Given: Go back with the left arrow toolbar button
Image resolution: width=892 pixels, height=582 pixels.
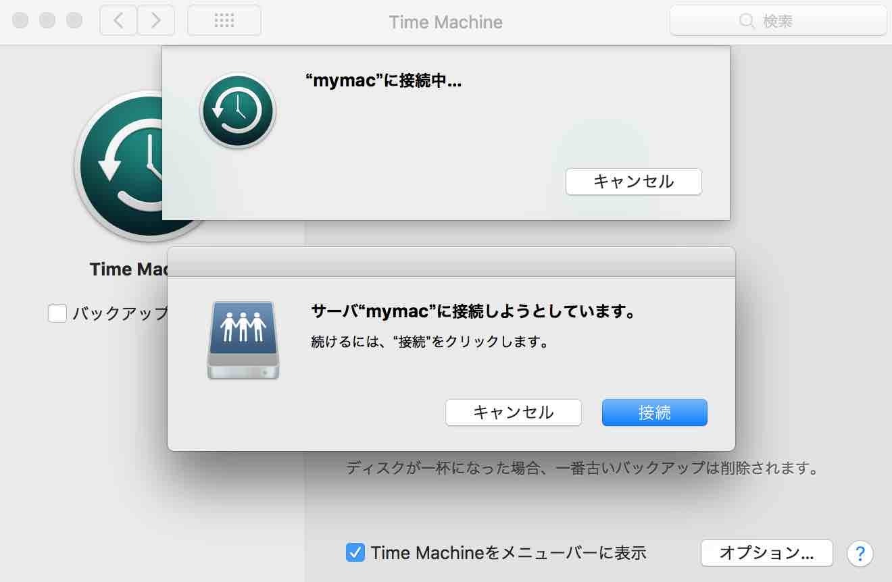Looking at the screenshot, I should pos(118,21).
